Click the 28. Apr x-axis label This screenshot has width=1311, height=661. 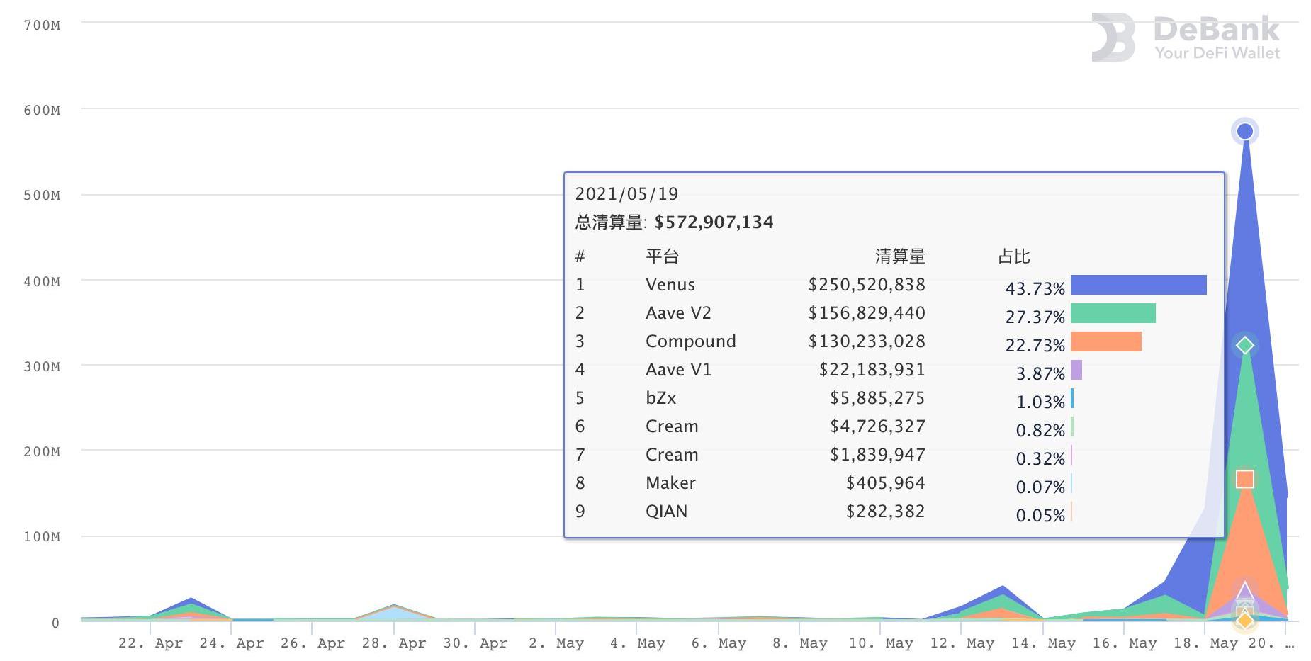tap(394, 643)
